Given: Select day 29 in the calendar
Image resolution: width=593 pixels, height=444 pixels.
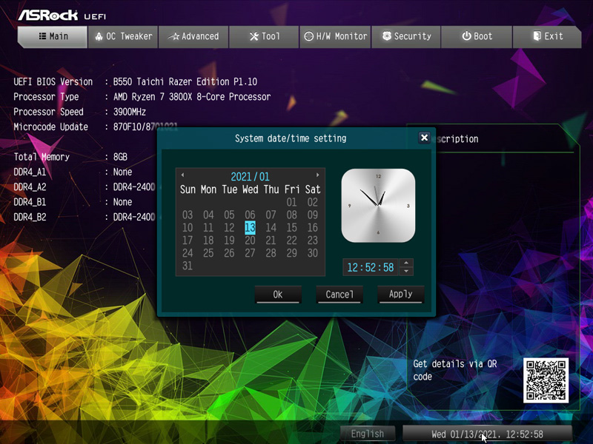Looking at the screenshot, I should [291, 253].
